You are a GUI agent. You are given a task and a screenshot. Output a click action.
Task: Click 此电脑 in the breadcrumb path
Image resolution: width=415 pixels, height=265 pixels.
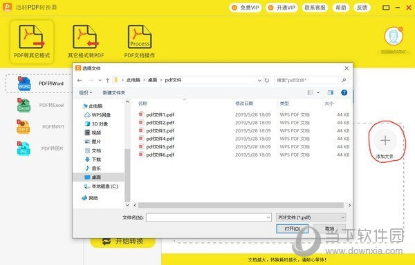point(133,80)
